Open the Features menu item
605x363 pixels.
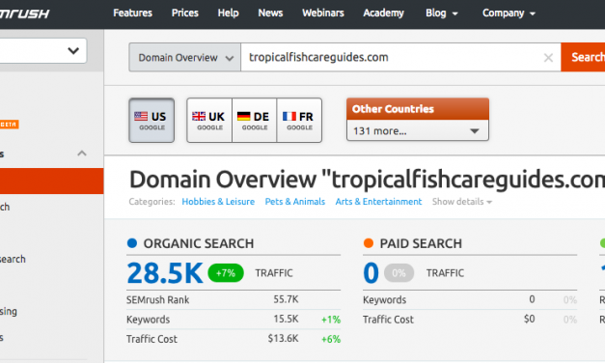pos(133,14)
